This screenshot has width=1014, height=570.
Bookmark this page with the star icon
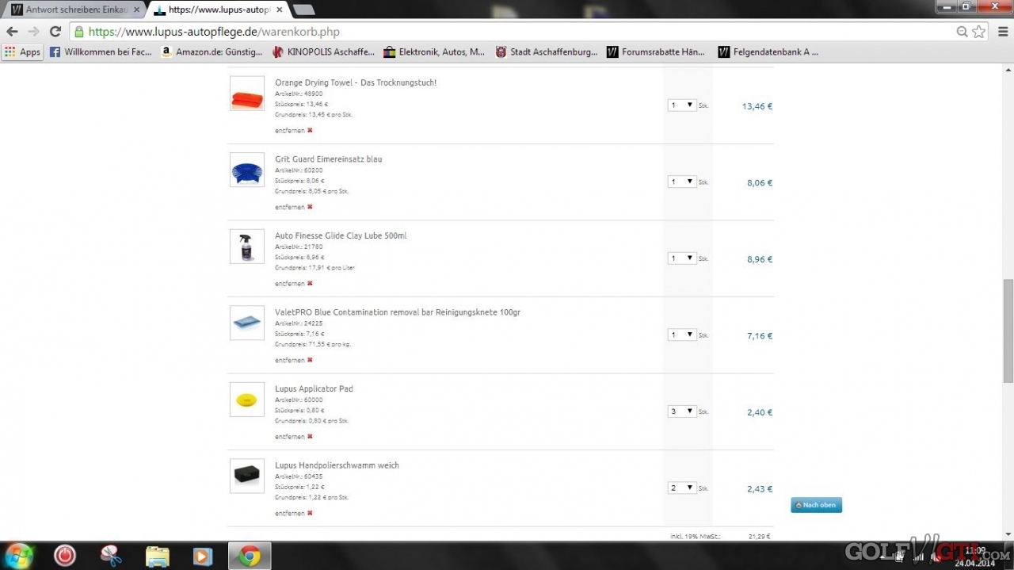click(x=979, y=32)
